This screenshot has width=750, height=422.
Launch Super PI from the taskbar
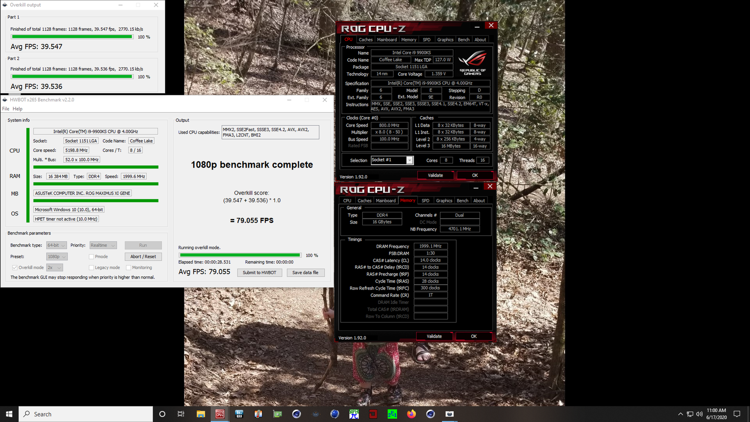(354, 414)
